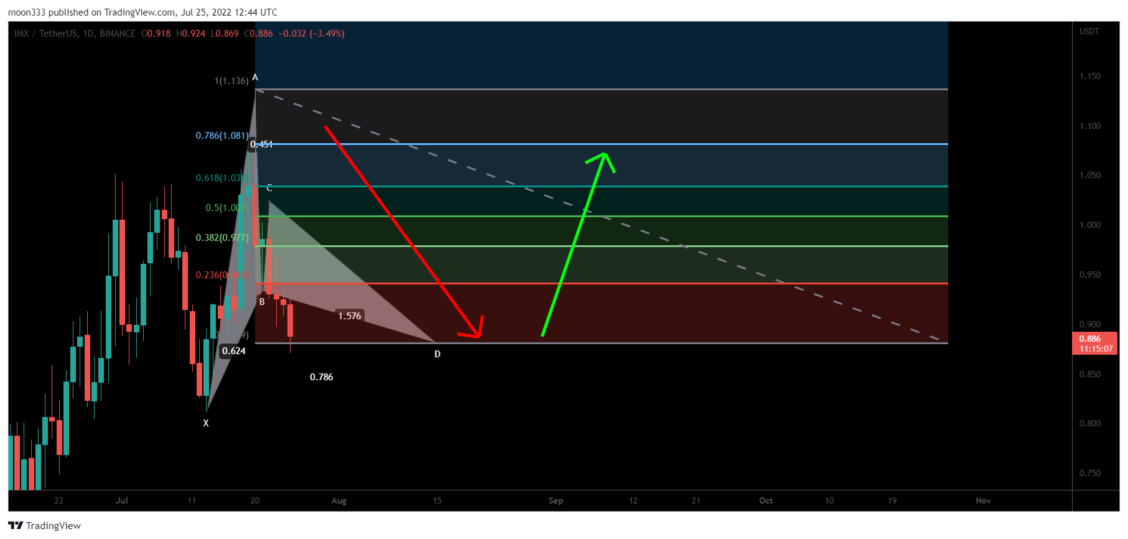This screenshot has width=1128, height=539.
Task: Click the 1.050 price axis label
Action: (x=1089, y=175)
